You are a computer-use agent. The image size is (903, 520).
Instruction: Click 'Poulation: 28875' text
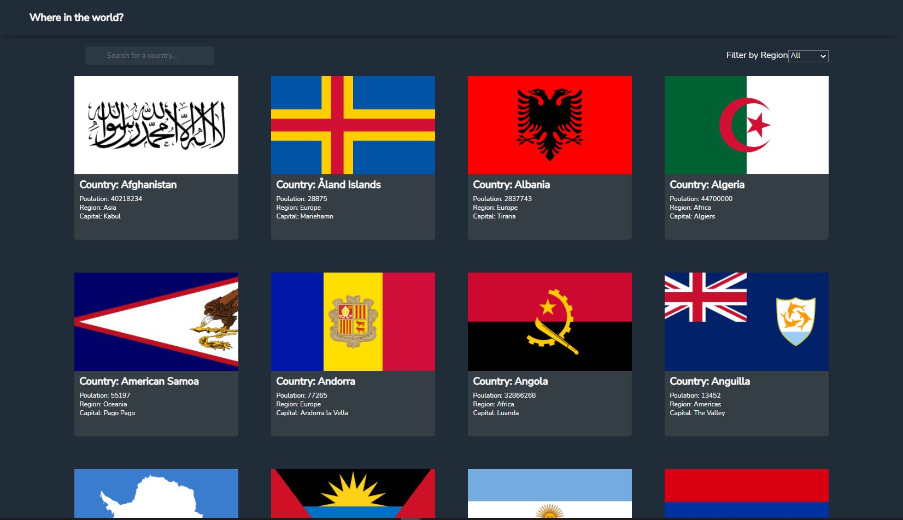click(x=302, y=199)
